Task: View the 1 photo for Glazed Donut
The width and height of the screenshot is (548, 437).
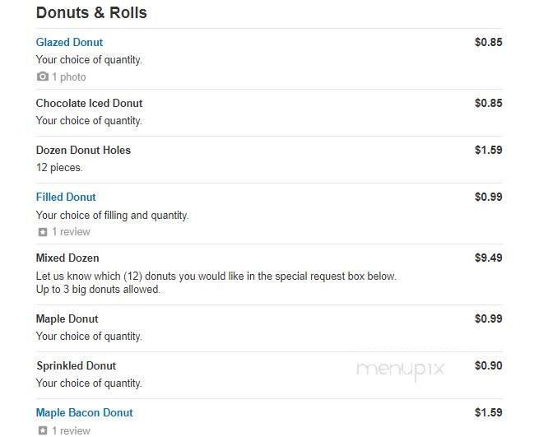Action: tap(69, 77)
